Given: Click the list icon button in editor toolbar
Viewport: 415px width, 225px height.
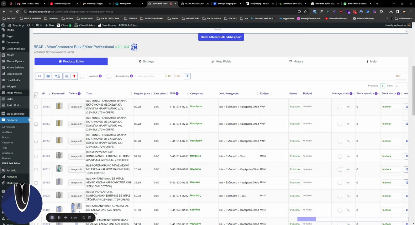Looking at the screenshot, I should tap(66, 76).
